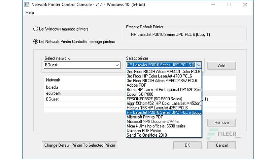Click the Network Printer Control Console title icon
276x159 pixels.
(x=27, y=5)
